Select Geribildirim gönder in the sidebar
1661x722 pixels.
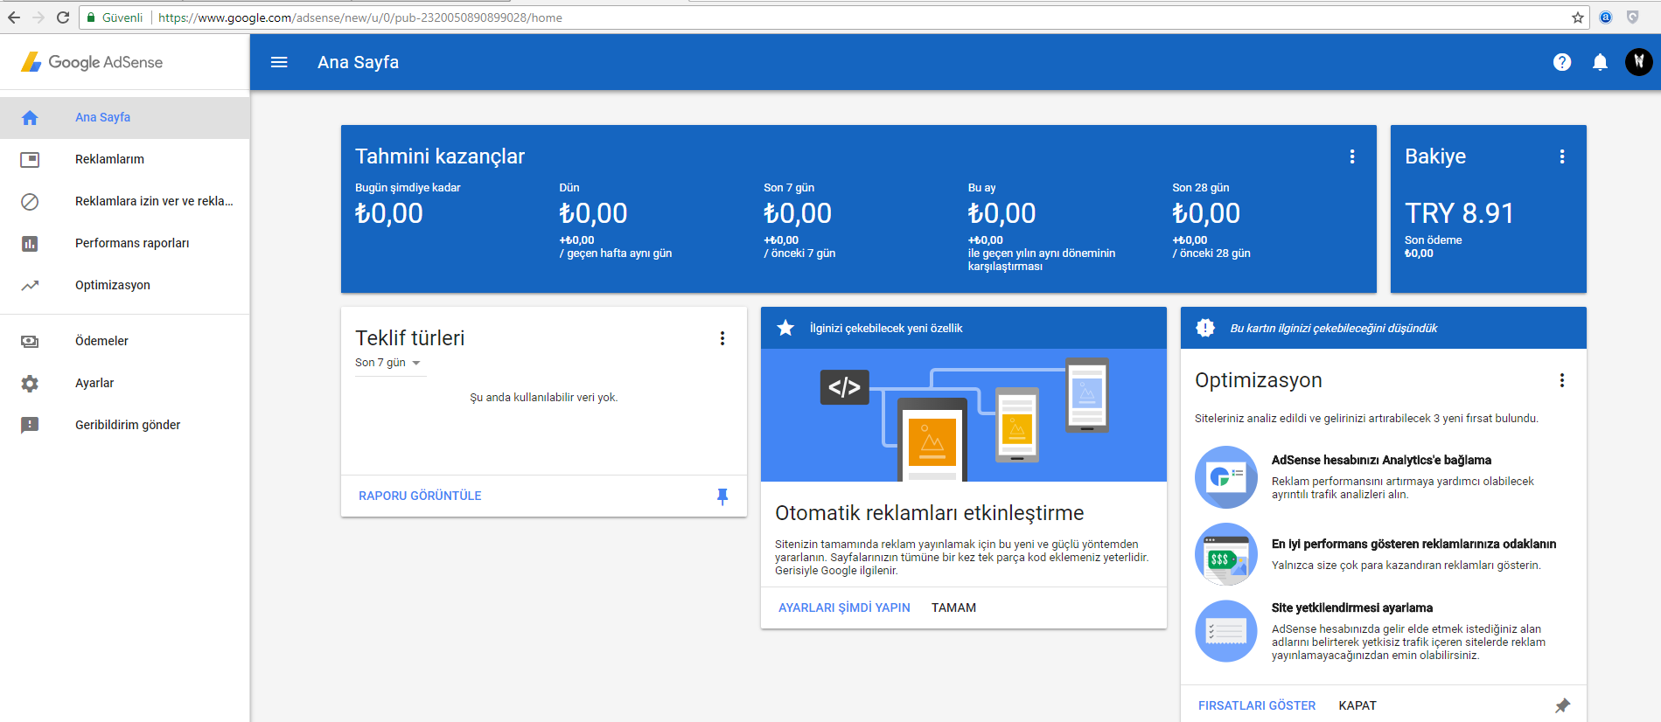(124, 425)
